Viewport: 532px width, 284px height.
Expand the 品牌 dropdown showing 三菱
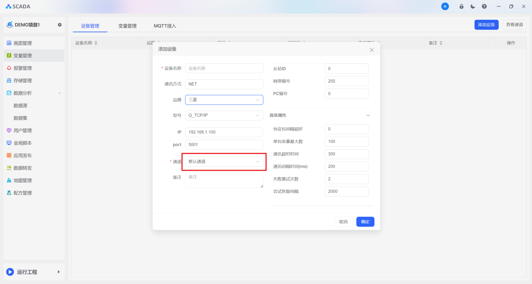point(224,100)
